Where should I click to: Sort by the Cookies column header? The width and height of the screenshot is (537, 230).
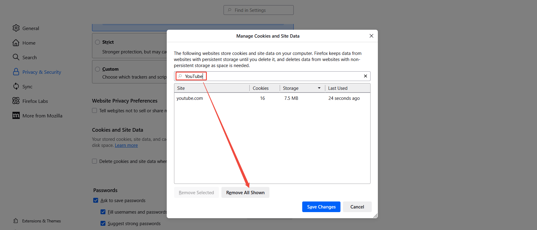(x=265, y=88)
